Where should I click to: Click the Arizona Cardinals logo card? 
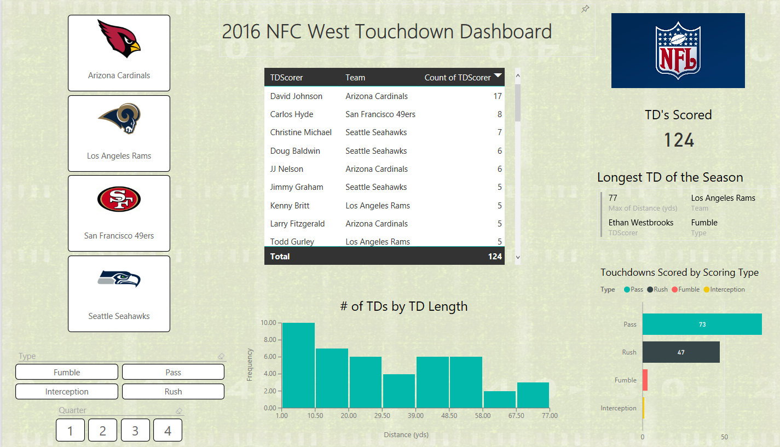coord(119,53)
